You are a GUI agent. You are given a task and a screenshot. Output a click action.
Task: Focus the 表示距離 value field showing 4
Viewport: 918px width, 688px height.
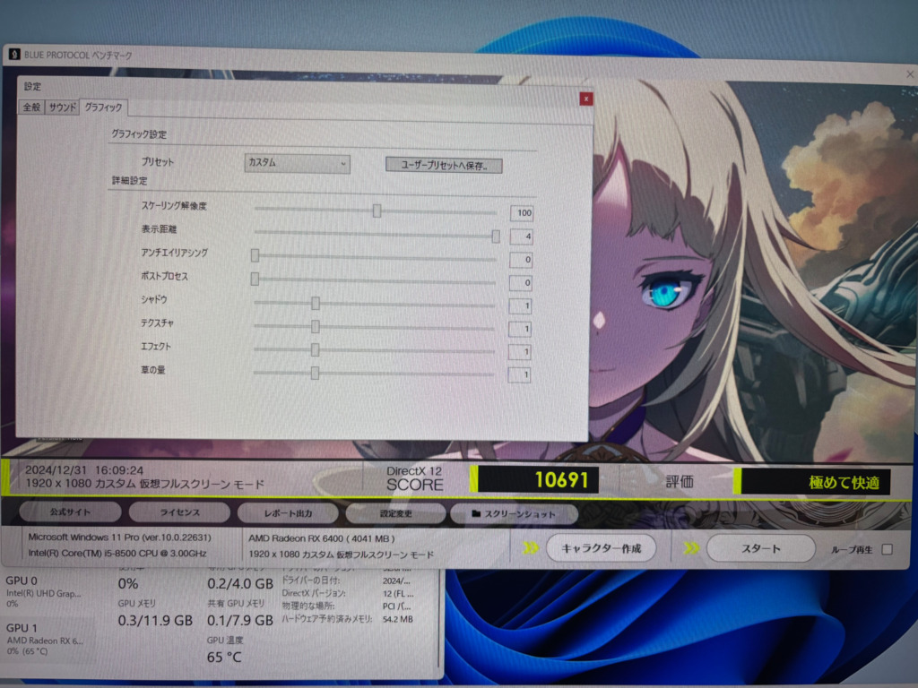(x=521, y=236)
